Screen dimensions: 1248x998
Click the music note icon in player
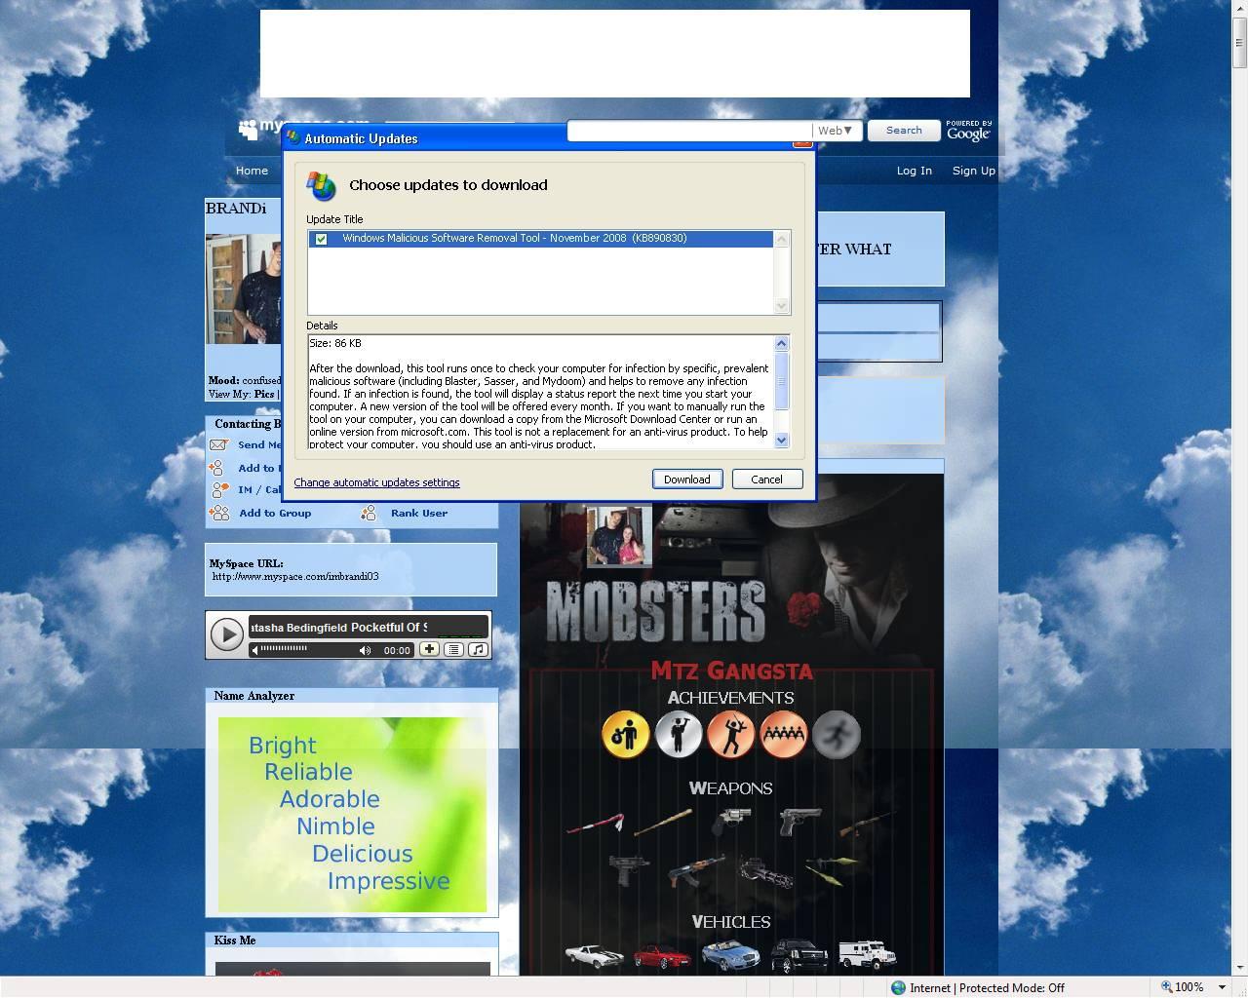tap(478, 649)
